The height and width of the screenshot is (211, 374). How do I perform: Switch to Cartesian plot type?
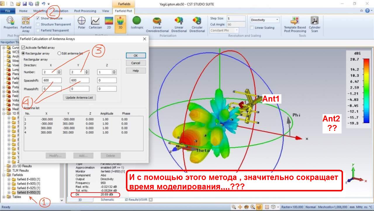95,23
